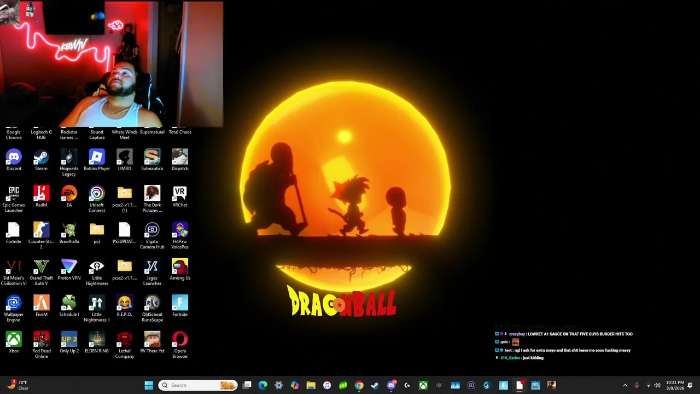Open the volume speaker tray icon
Screen dimensions: 700x394
click(x=657, y=385)
